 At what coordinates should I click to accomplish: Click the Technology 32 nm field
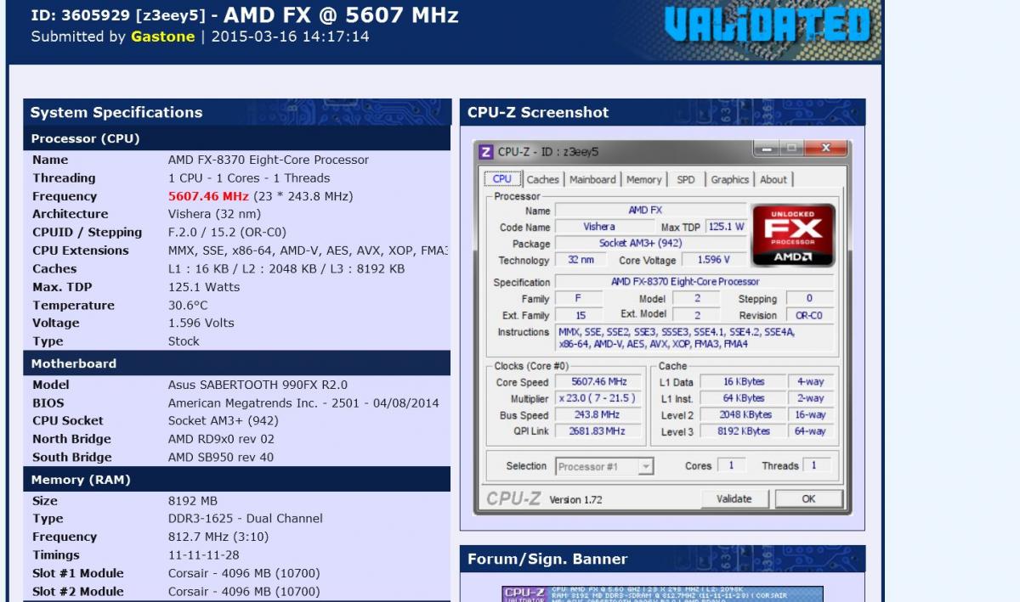580,260
